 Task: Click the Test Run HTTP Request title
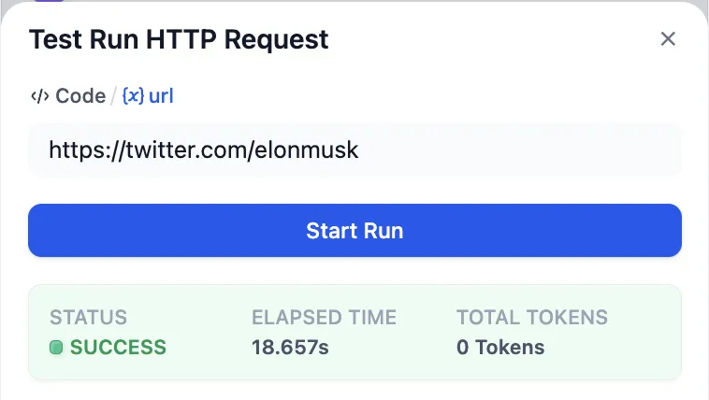click(x=179, y=39)
